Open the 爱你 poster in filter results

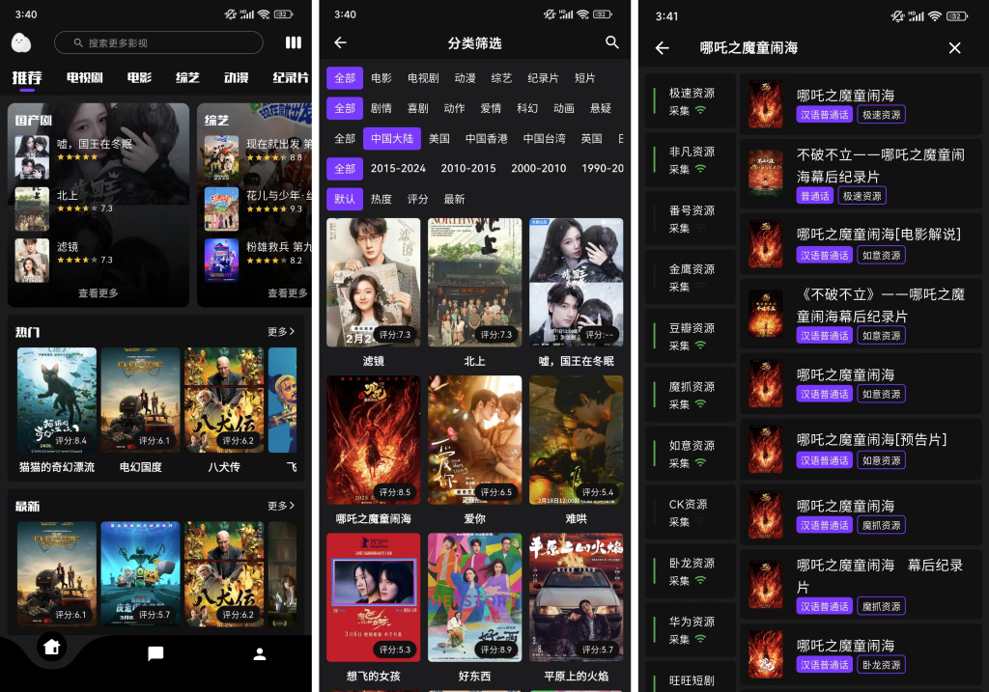pos(475,440)
